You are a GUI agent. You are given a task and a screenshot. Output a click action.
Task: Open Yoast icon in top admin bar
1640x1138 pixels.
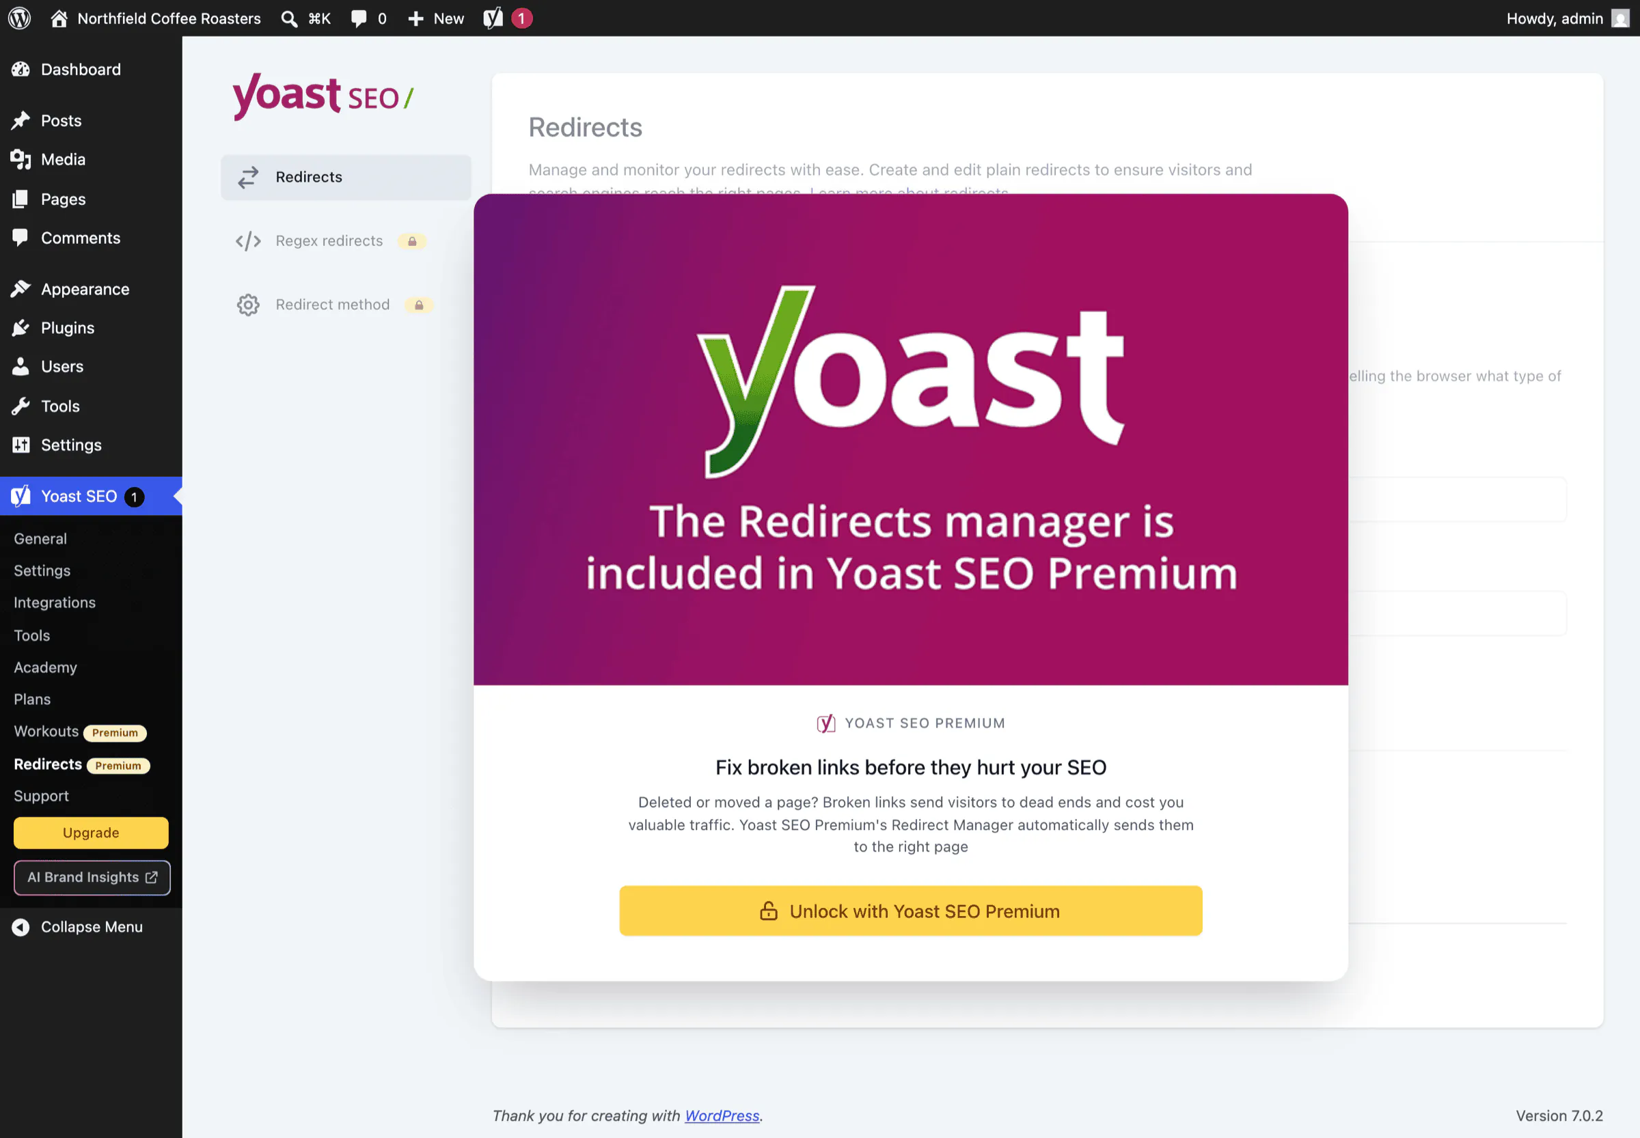click(493, 18)
